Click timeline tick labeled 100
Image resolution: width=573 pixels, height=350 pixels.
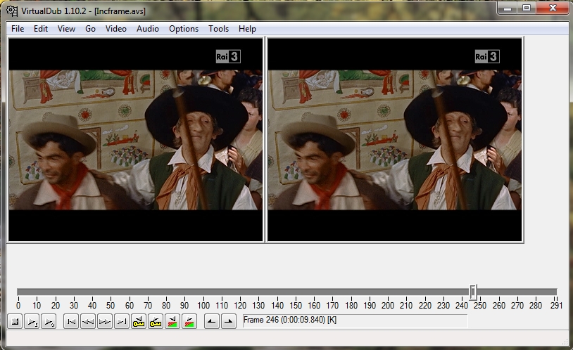[x=203, y=305]
